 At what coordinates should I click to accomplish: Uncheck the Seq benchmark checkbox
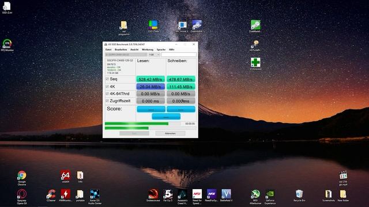click(x=107, y=79)
